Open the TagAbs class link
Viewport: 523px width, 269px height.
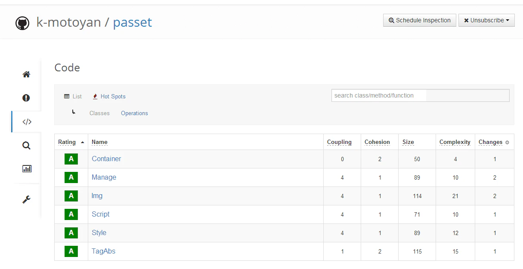click(x=104, y=251)
